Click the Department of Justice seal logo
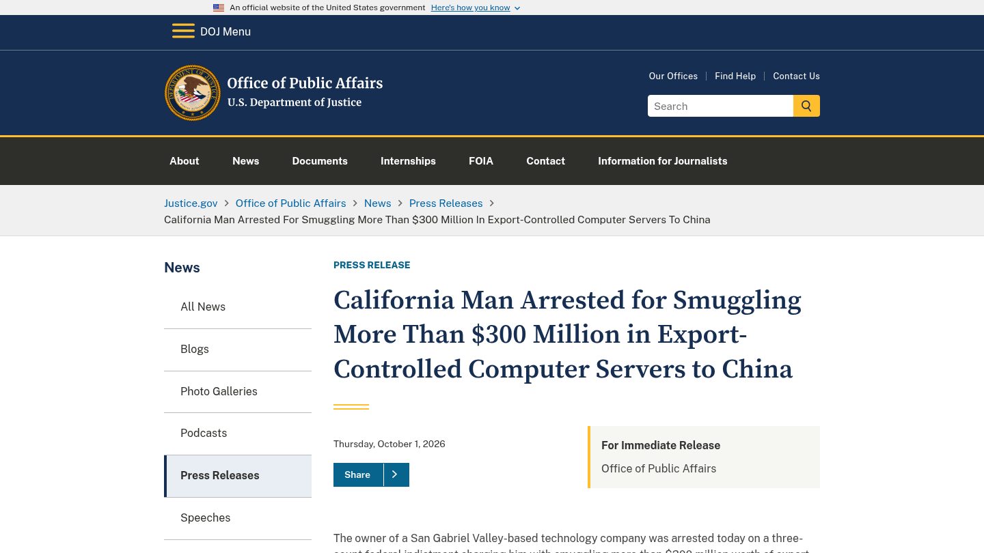This screenshot has height=553, width=984. pyautogui.click(x=193, y=93)
